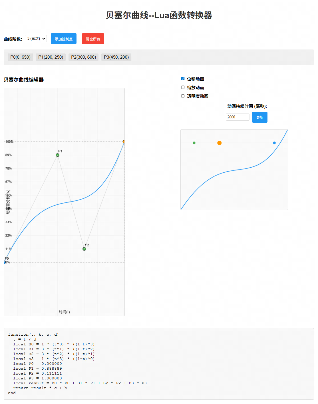Viewport: 318px width, 404px height.
Task: Click the P1 green control point
Action: tap(58, 155)
